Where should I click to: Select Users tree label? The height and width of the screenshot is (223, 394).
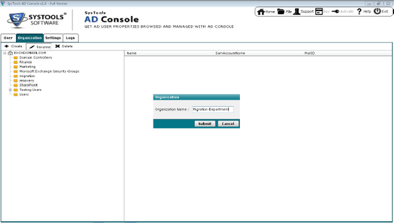(24, 95)
